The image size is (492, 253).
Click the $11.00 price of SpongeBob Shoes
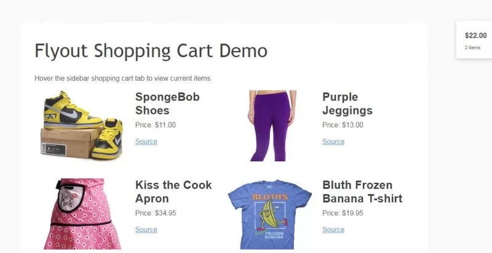pos(156,125)
